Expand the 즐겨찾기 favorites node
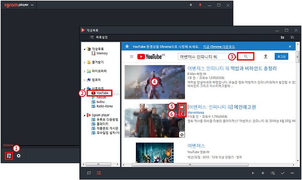 pyautogui.click(x=84, y=63)
